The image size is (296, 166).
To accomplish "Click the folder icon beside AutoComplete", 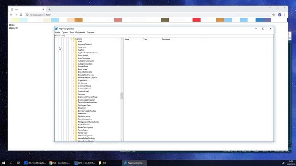I will click(x=76, y=58).
